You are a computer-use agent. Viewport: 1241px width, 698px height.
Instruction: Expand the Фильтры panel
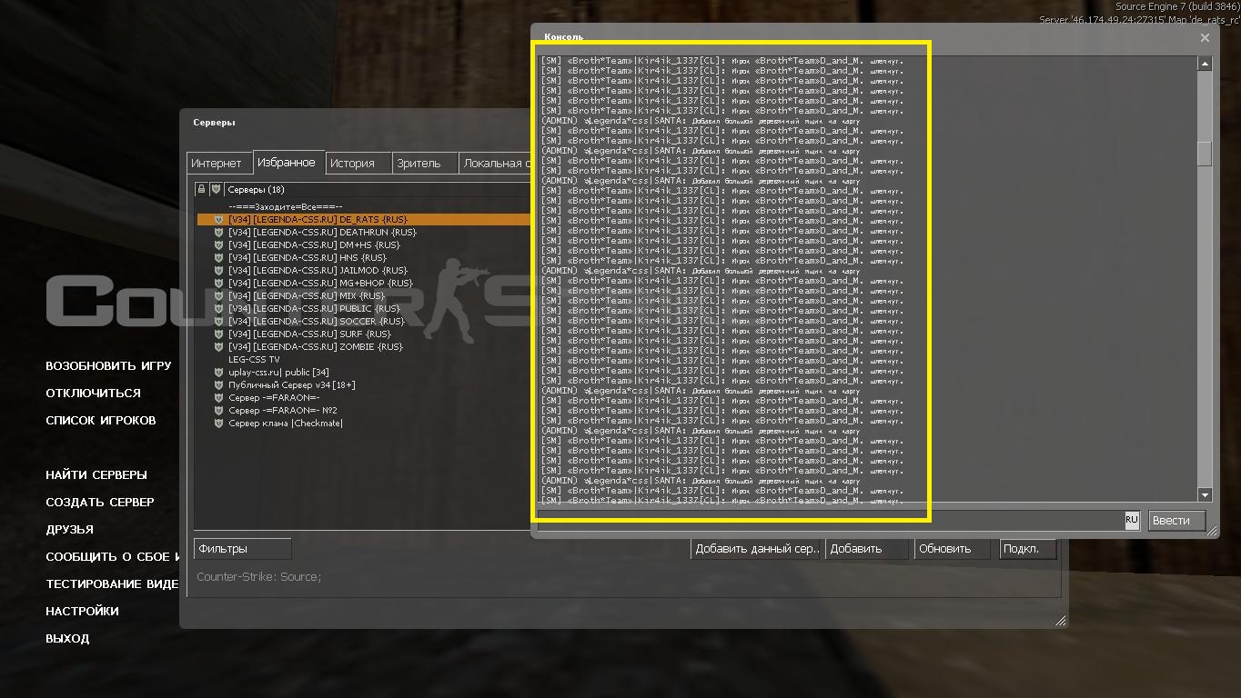click(243, 549)
